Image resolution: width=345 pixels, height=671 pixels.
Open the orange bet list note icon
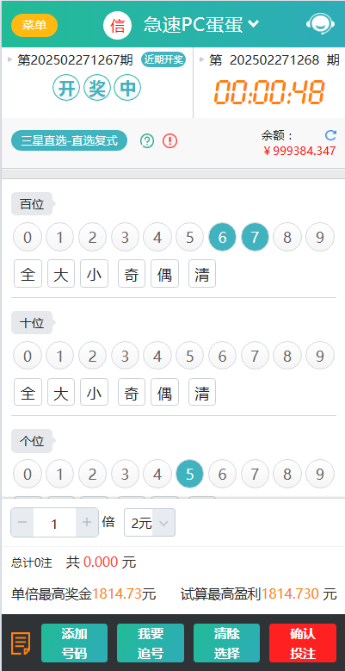pyautogui.click(x=21, y=643)
